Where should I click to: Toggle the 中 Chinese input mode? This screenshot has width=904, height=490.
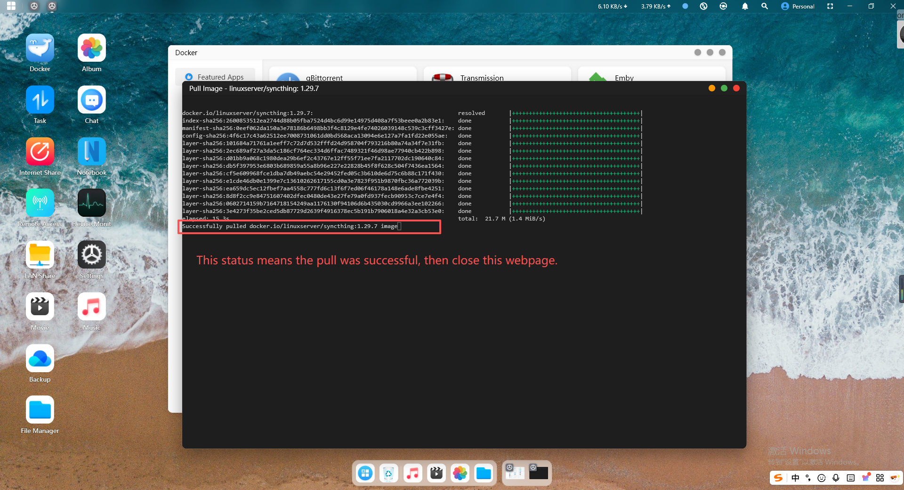795,478
